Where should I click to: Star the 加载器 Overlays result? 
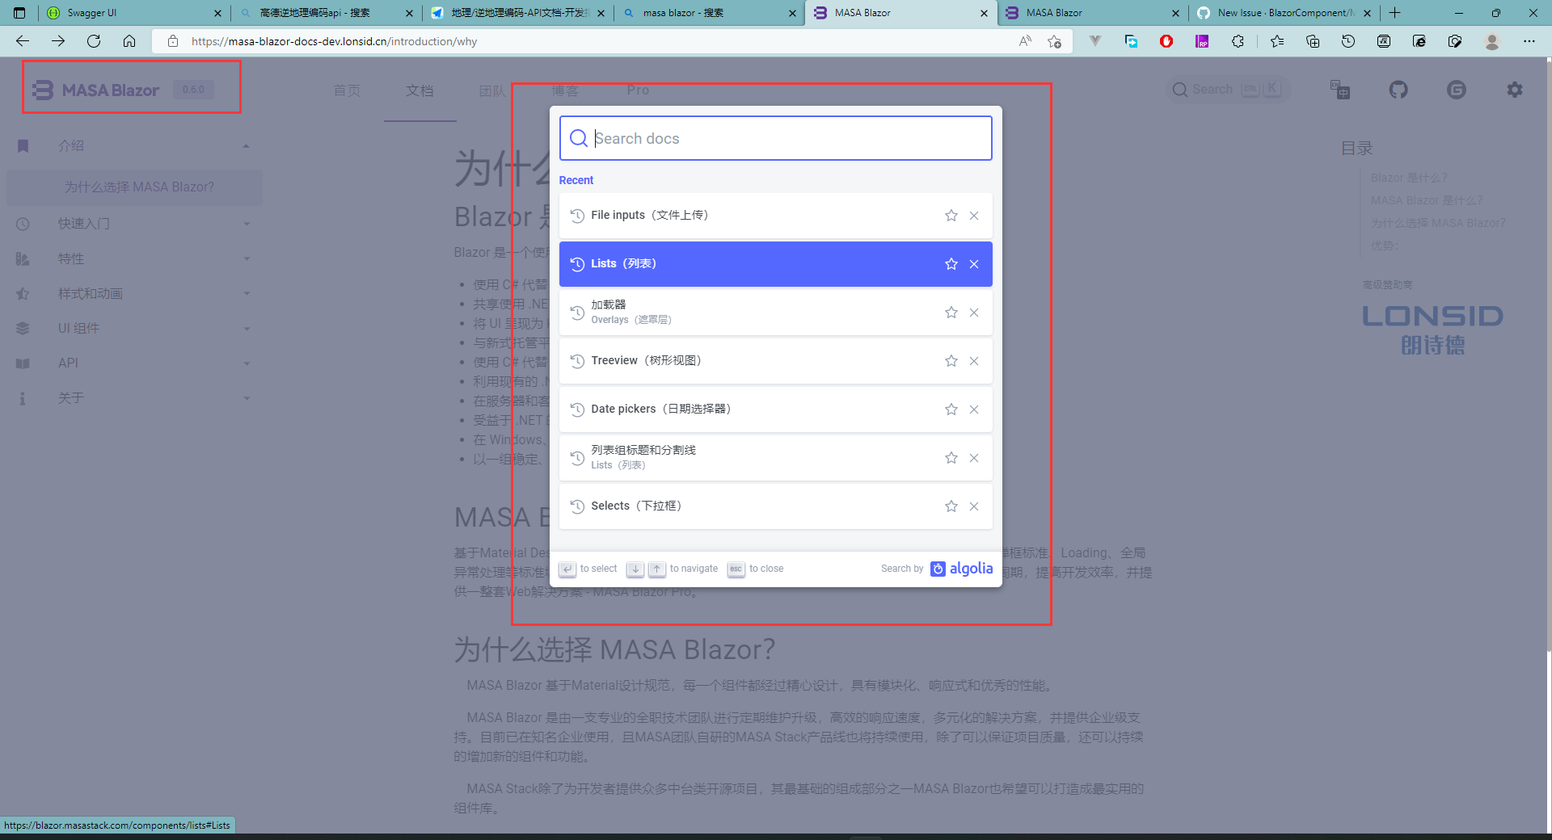click(951, 313)
